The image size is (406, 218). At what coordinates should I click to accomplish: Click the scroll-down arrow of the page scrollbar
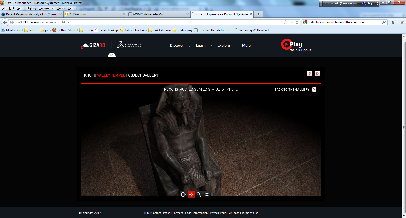click(x=404, y=216)
